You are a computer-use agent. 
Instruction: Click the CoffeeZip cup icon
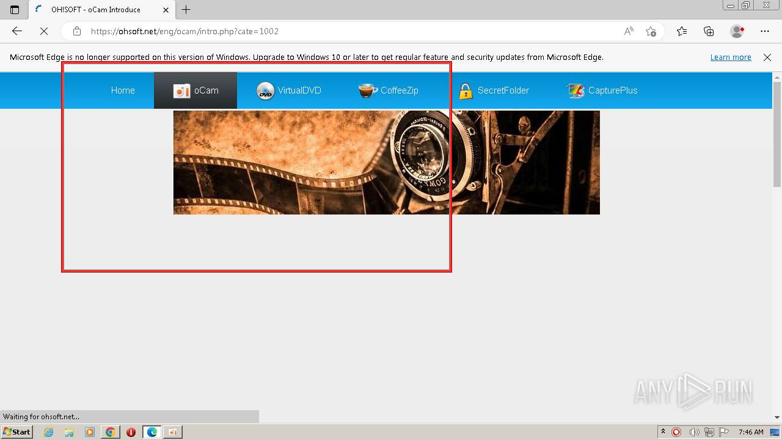[367, 90]
